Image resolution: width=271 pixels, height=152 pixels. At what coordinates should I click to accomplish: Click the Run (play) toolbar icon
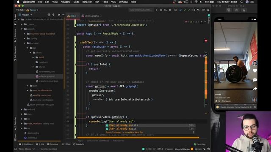(157, 10)
